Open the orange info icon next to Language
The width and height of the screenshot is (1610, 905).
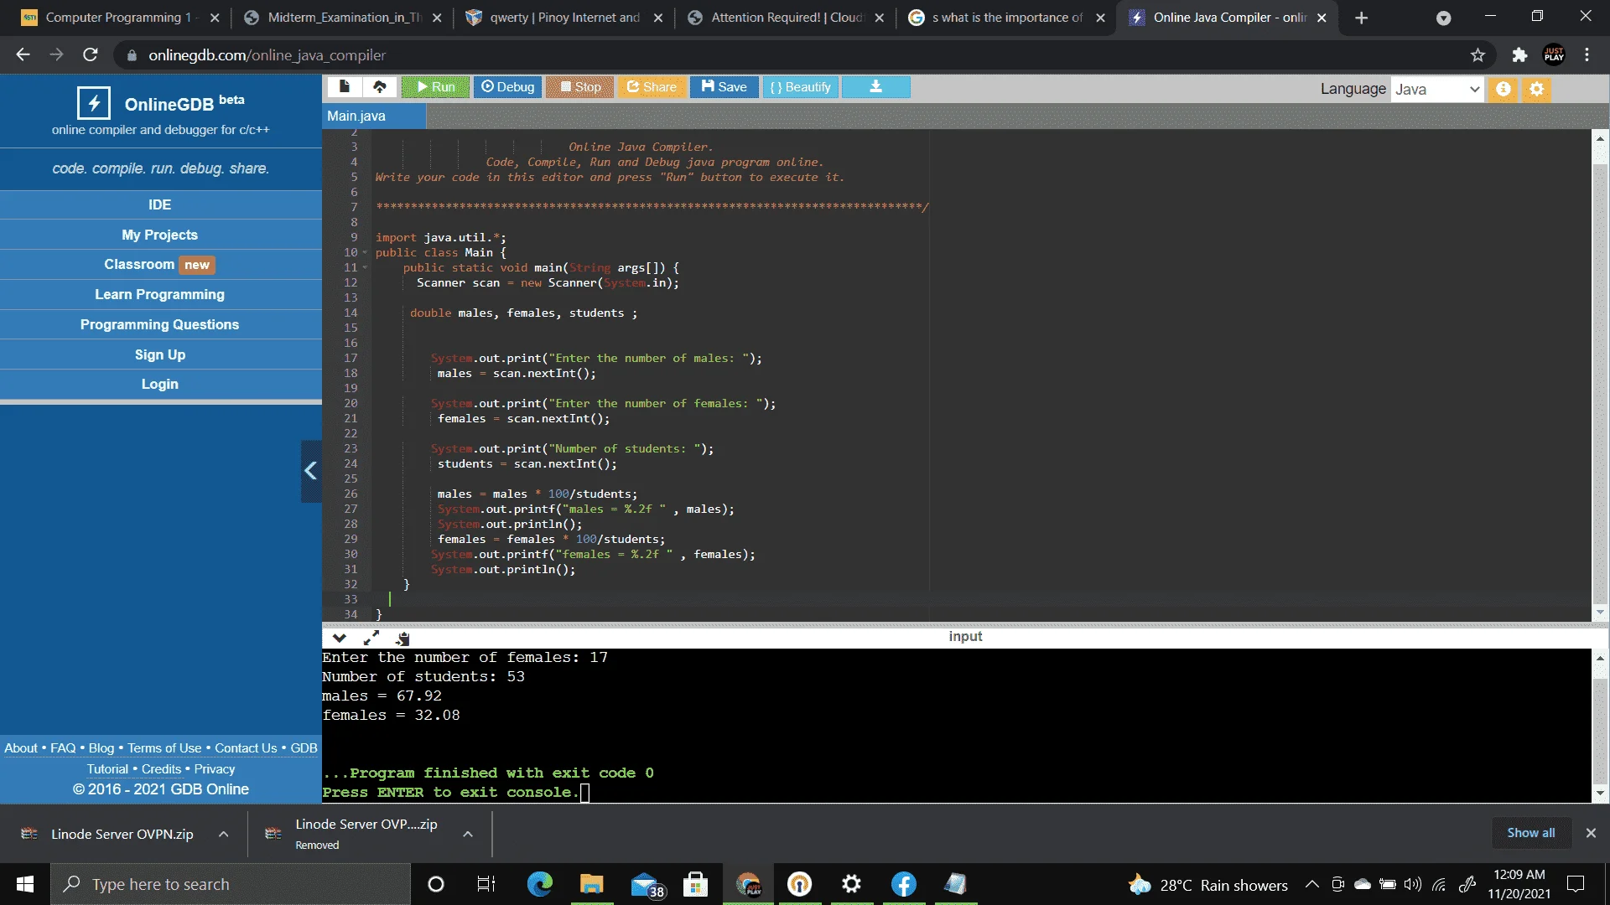coord(1504,89)
